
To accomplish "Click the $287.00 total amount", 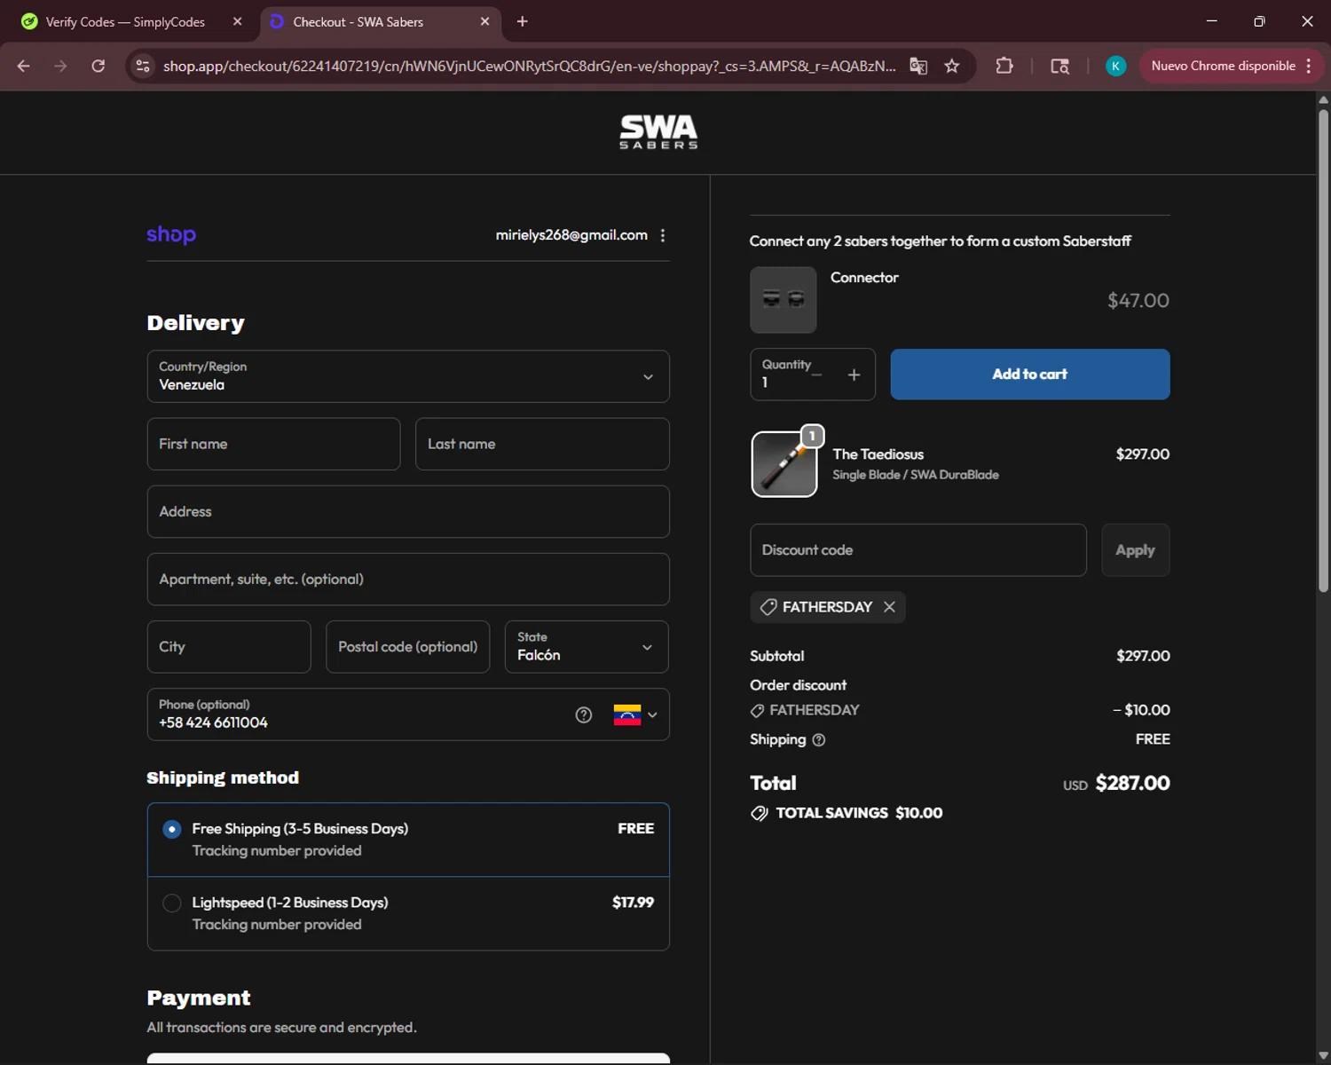I will [1132, 783].
